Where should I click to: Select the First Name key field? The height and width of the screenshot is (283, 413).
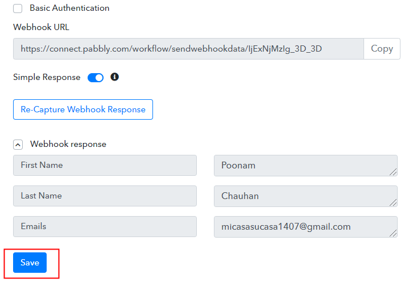105,166
